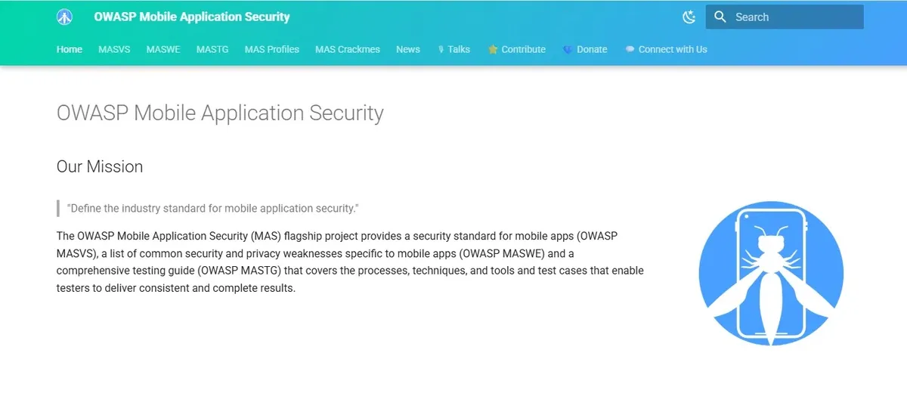This screenshot has height=412, width=907.
Task: Open the MASVS tab
Action: [x=114, y=49]
